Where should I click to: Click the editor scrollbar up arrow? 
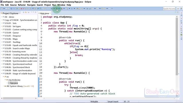(177, 17)
